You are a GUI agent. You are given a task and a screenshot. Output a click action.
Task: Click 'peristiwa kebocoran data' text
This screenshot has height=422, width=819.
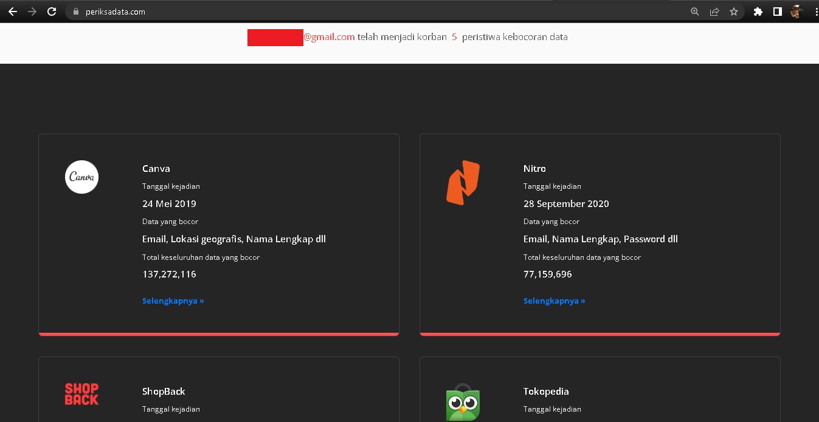click(x=515, y=37)
